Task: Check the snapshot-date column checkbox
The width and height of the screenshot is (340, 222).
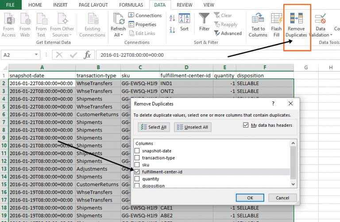Action: pos(137,151)
